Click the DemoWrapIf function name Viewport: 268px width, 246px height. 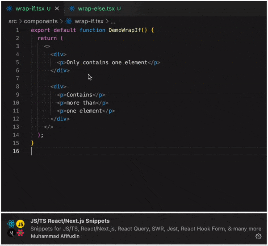click(125, 30)
